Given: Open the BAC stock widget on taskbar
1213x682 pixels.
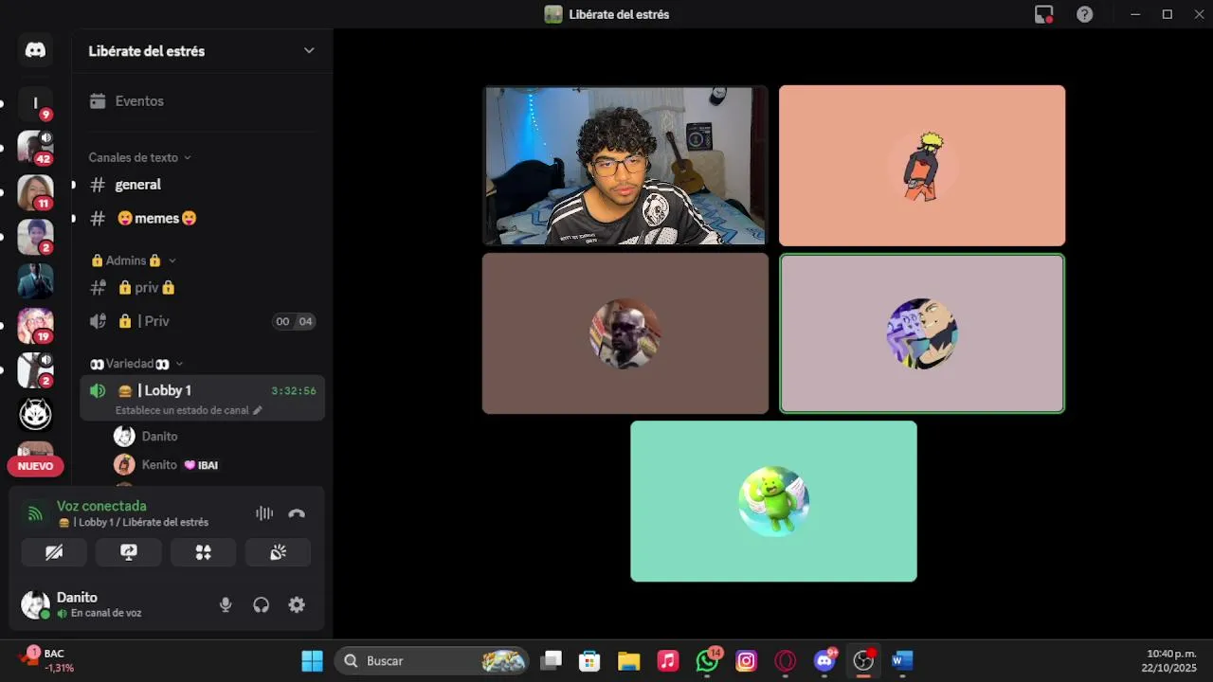Looking at the screenshot, I should (45, 660).
